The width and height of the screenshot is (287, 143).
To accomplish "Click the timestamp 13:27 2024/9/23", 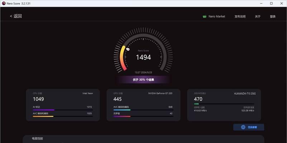I will tap(143, 72).
